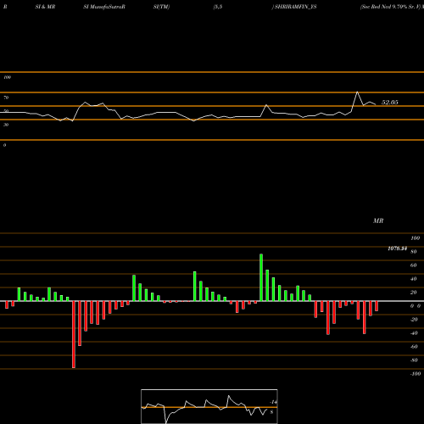
Task: Click the SHRIRAMFIN_YS symbol text in header
Action: [x=296, y=7]
